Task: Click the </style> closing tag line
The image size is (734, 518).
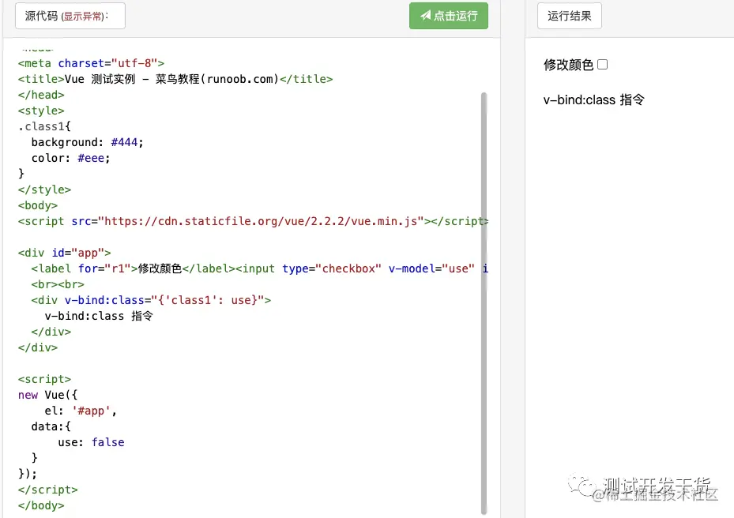Action: pos(44,190)
